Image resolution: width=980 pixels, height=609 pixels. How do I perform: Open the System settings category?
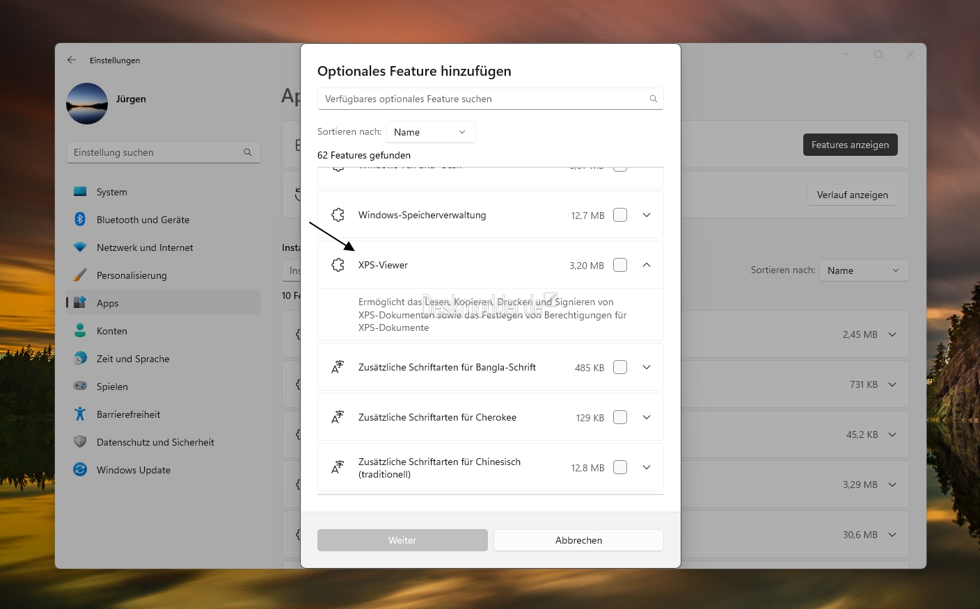pos(164,192)
